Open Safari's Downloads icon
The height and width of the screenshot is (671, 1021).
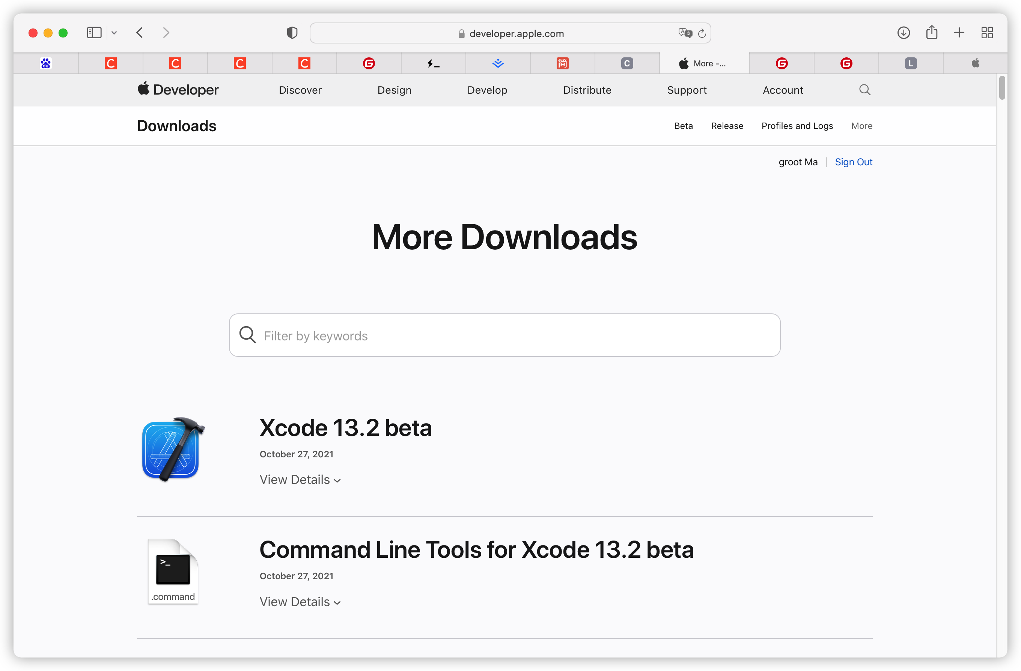(904, 33)
